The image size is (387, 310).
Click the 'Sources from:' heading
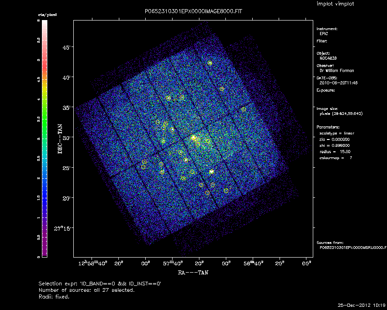330,243
